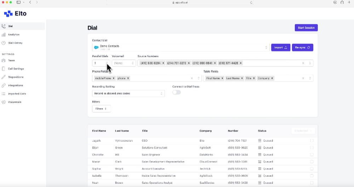Open the Filters button
Screen dimensions: 354x187
pyautogui.click(x=101, y=109)
